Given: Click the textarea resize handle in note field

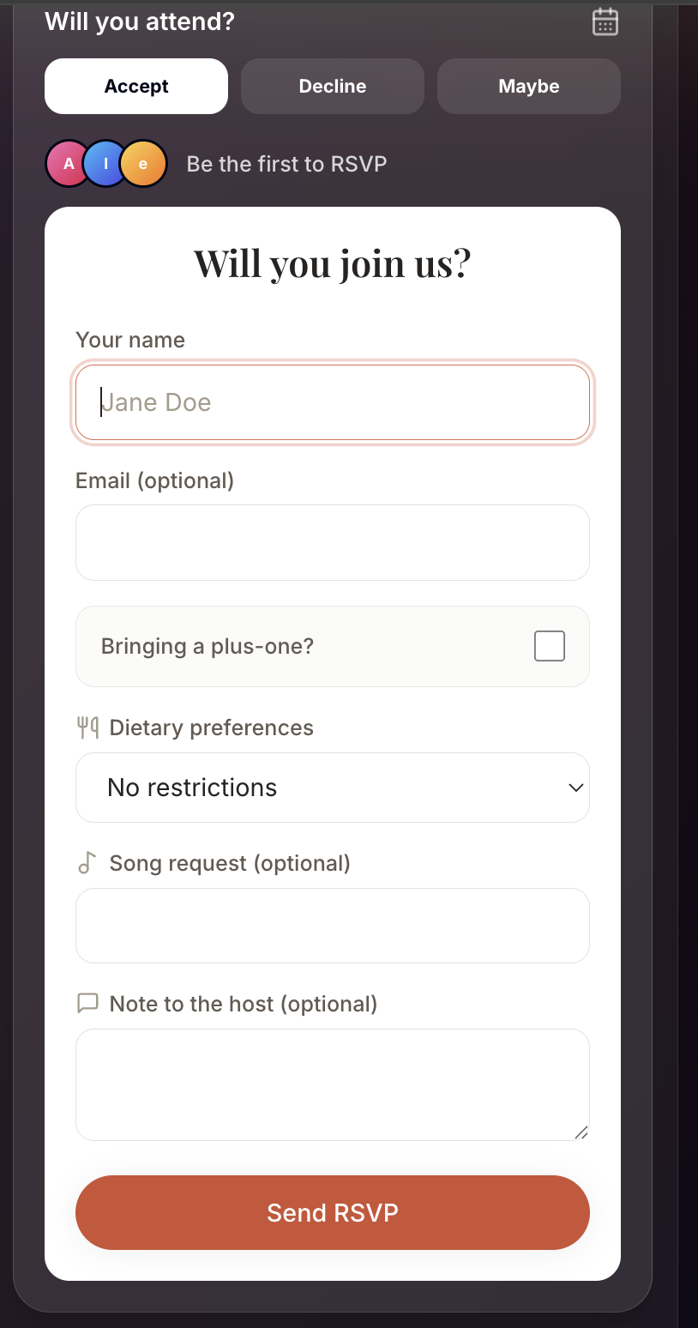Looking at the screenshot, I should coord(581,1132).
